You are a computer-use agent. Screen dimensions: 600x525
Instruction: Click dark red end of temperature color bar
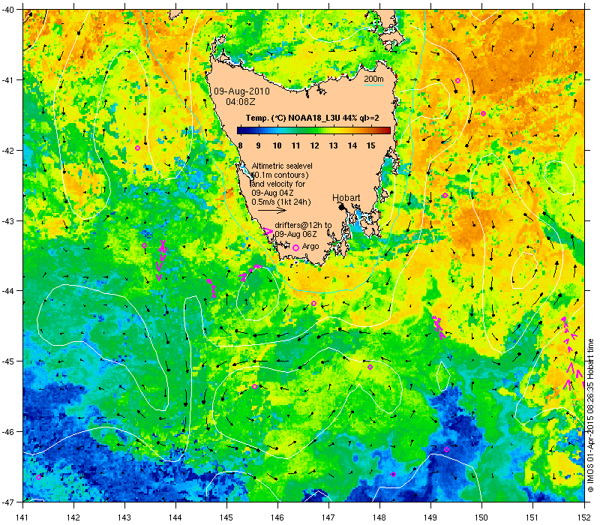coord(388,130)
